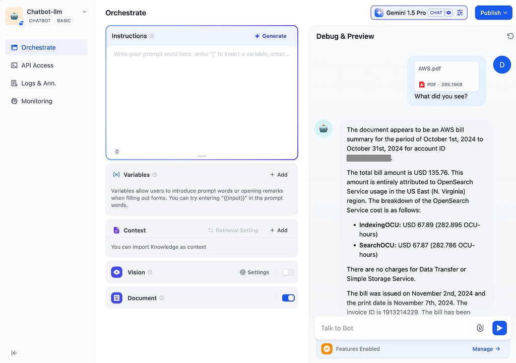Expand the Publish dropdown button
The width and height of the screenshot is (516, 363).
(493, 13)
